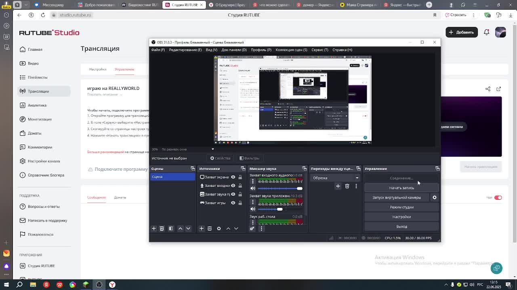Mute the audio input capture track
Viewport: 517px width, 290px height.
click(253, 188)
